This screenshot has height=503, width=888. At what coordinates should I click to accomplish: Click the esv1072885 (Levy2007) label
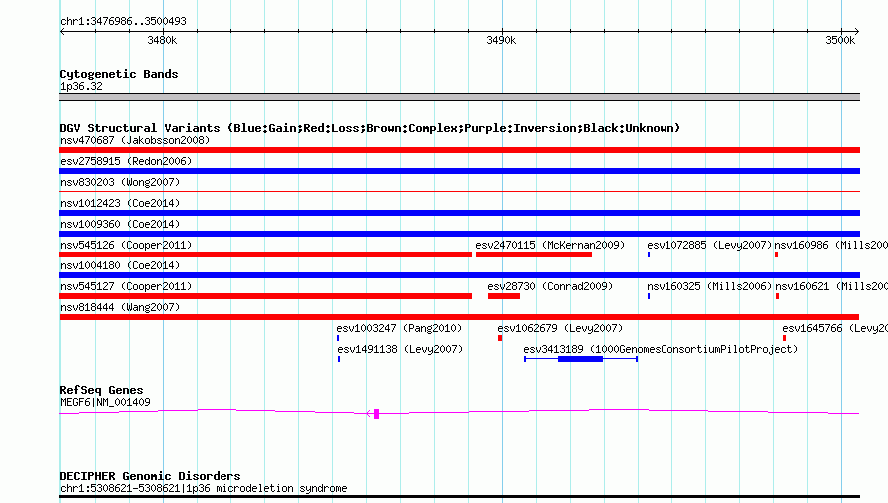[x=709, y=245]
